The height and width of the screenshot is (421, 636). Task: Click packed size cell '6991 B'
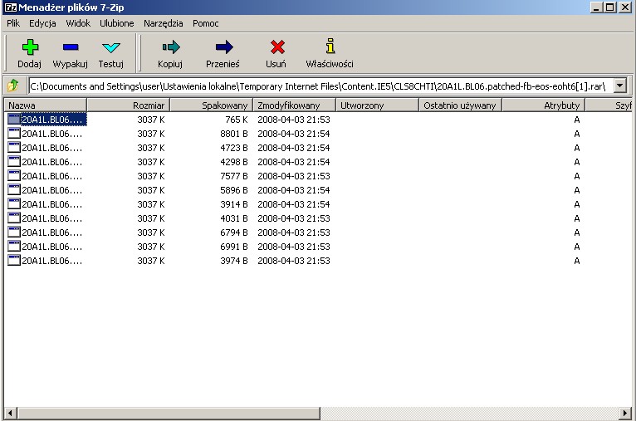[x=234, y=247]
